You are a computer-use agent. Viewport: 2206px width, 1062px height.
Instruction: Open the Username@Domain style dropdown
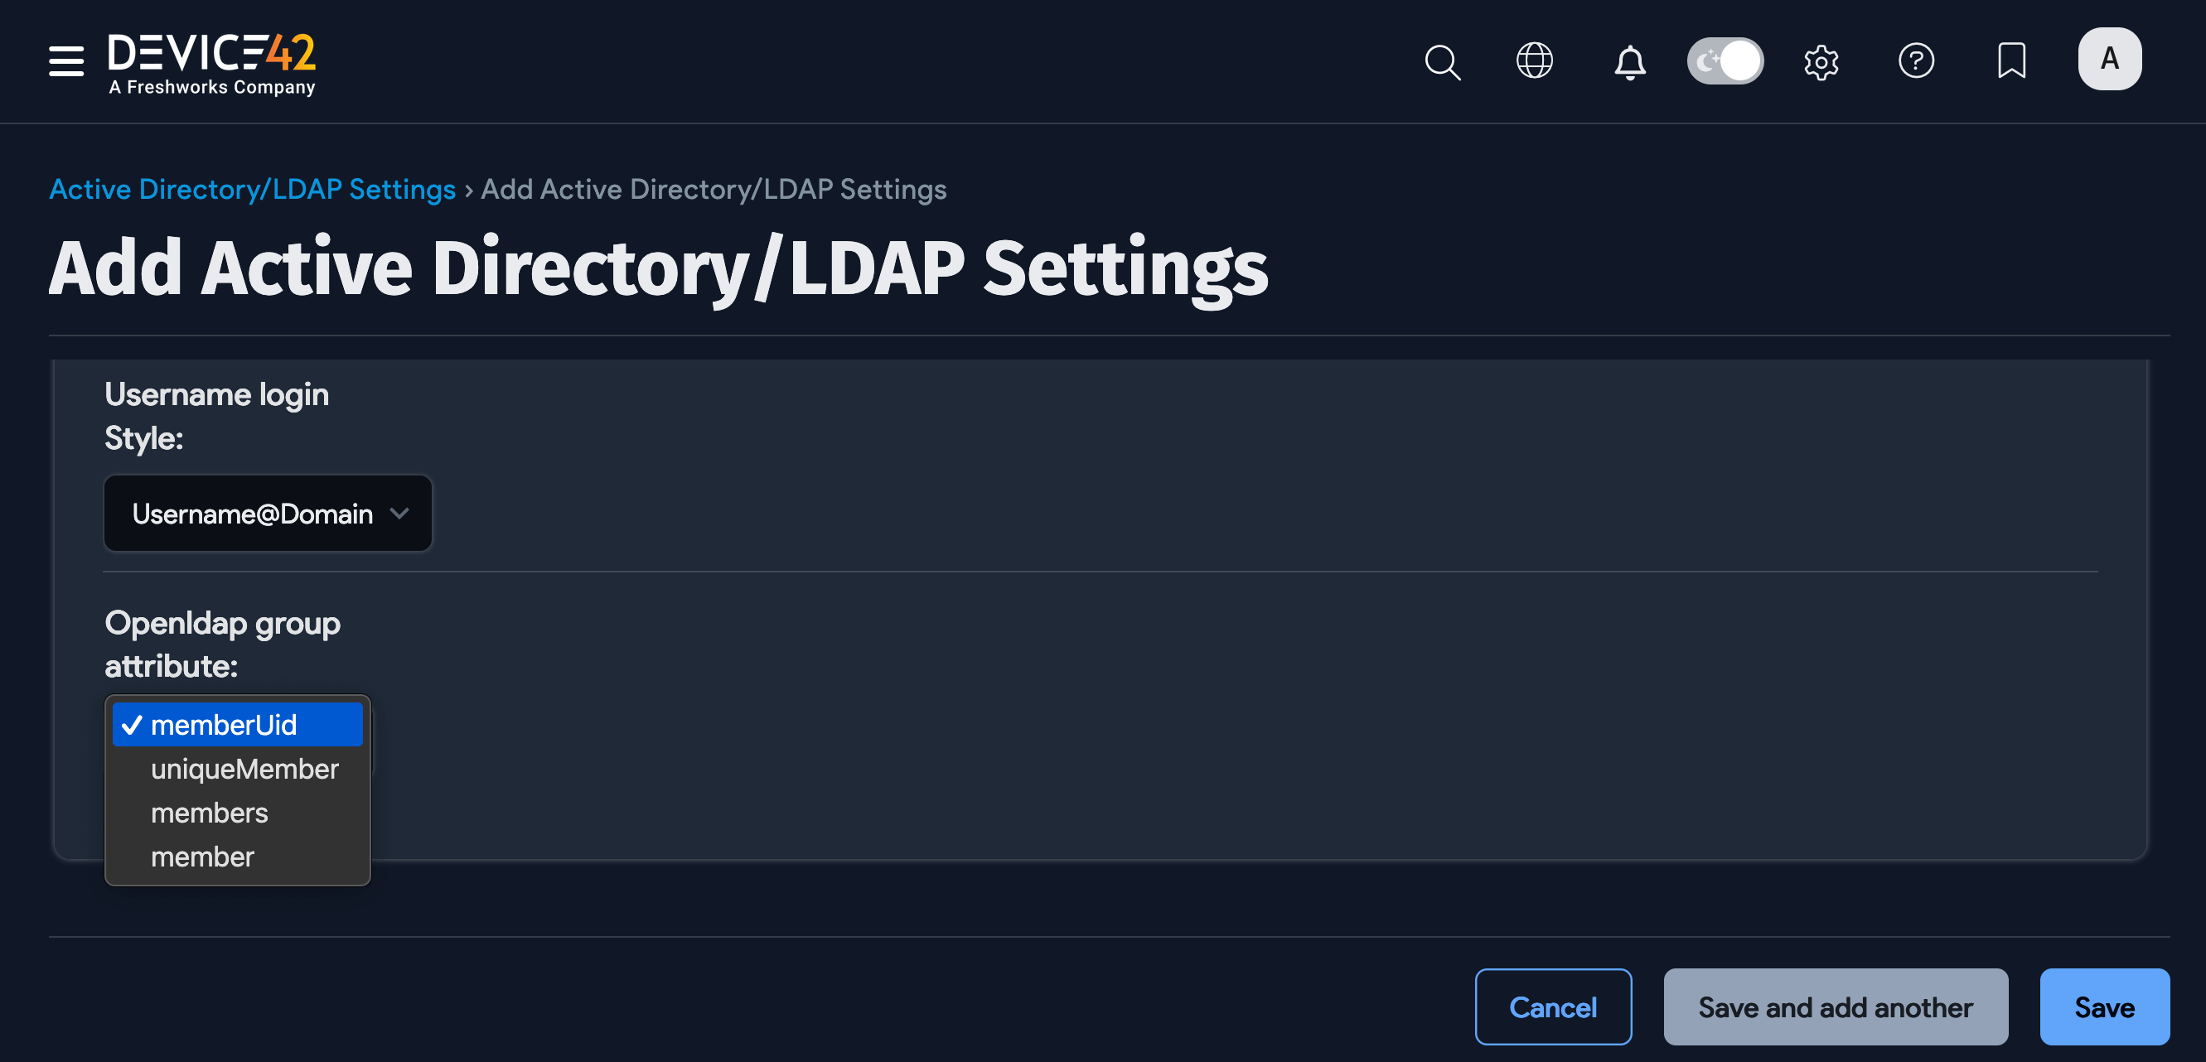(x=267, y=514)
